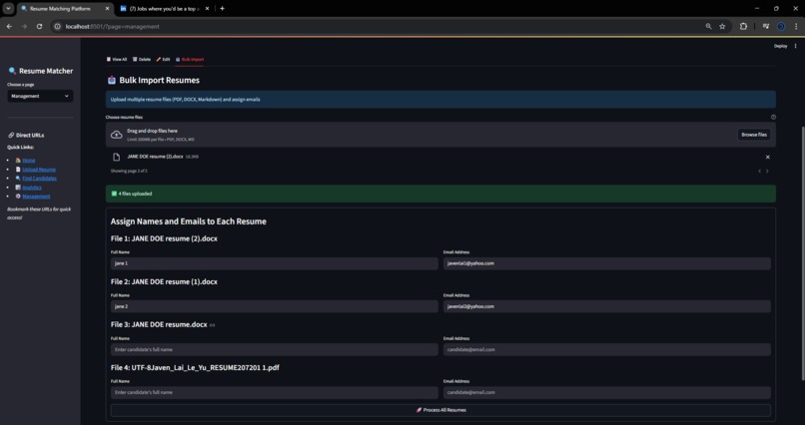Open the browser zoom magnifier icon
805x425 pixels.
coord(708,26)
